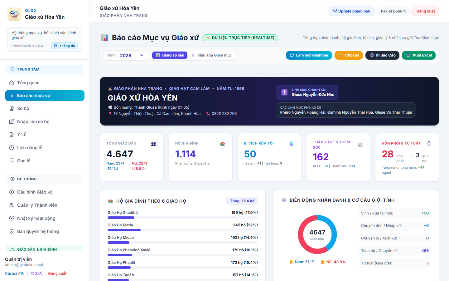The width and height of the screenshot is (449, 281).
Task: Click the Chuyển đến / Nhập xứ row
Action: coord(395,226)
